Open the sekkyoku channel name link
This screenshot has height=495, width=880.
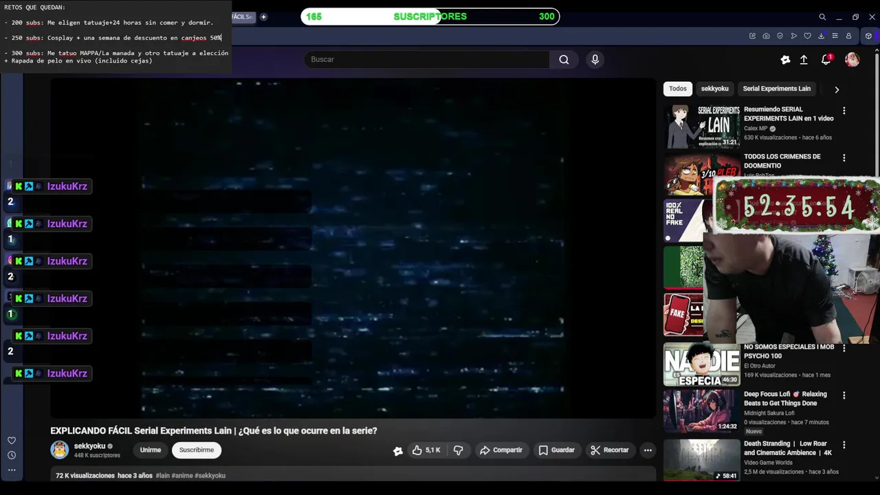click(x=89, y=446)
